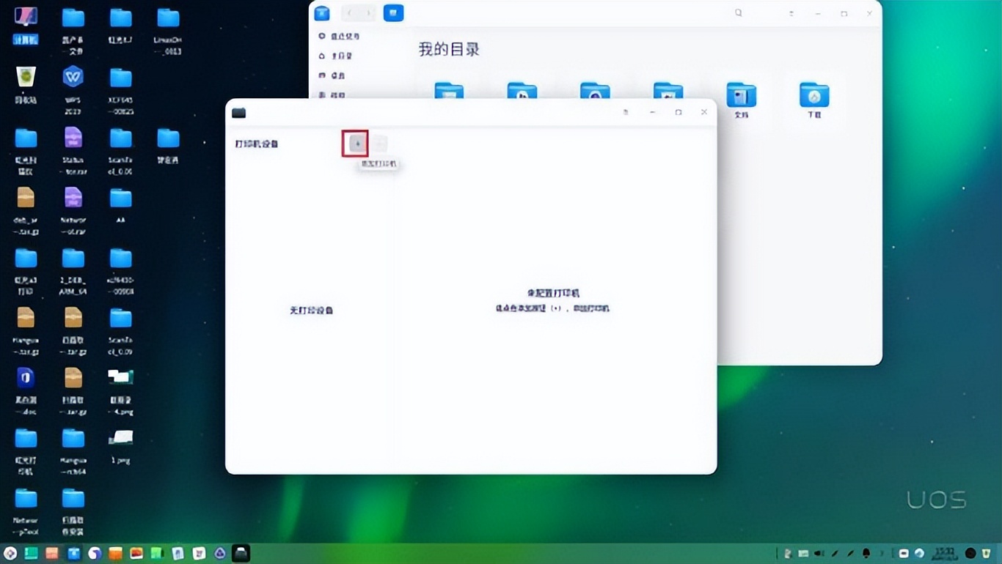Open the printer manager icon in the dock
The height and width of the screenshot is (564, 1002).
coord(241,554)
